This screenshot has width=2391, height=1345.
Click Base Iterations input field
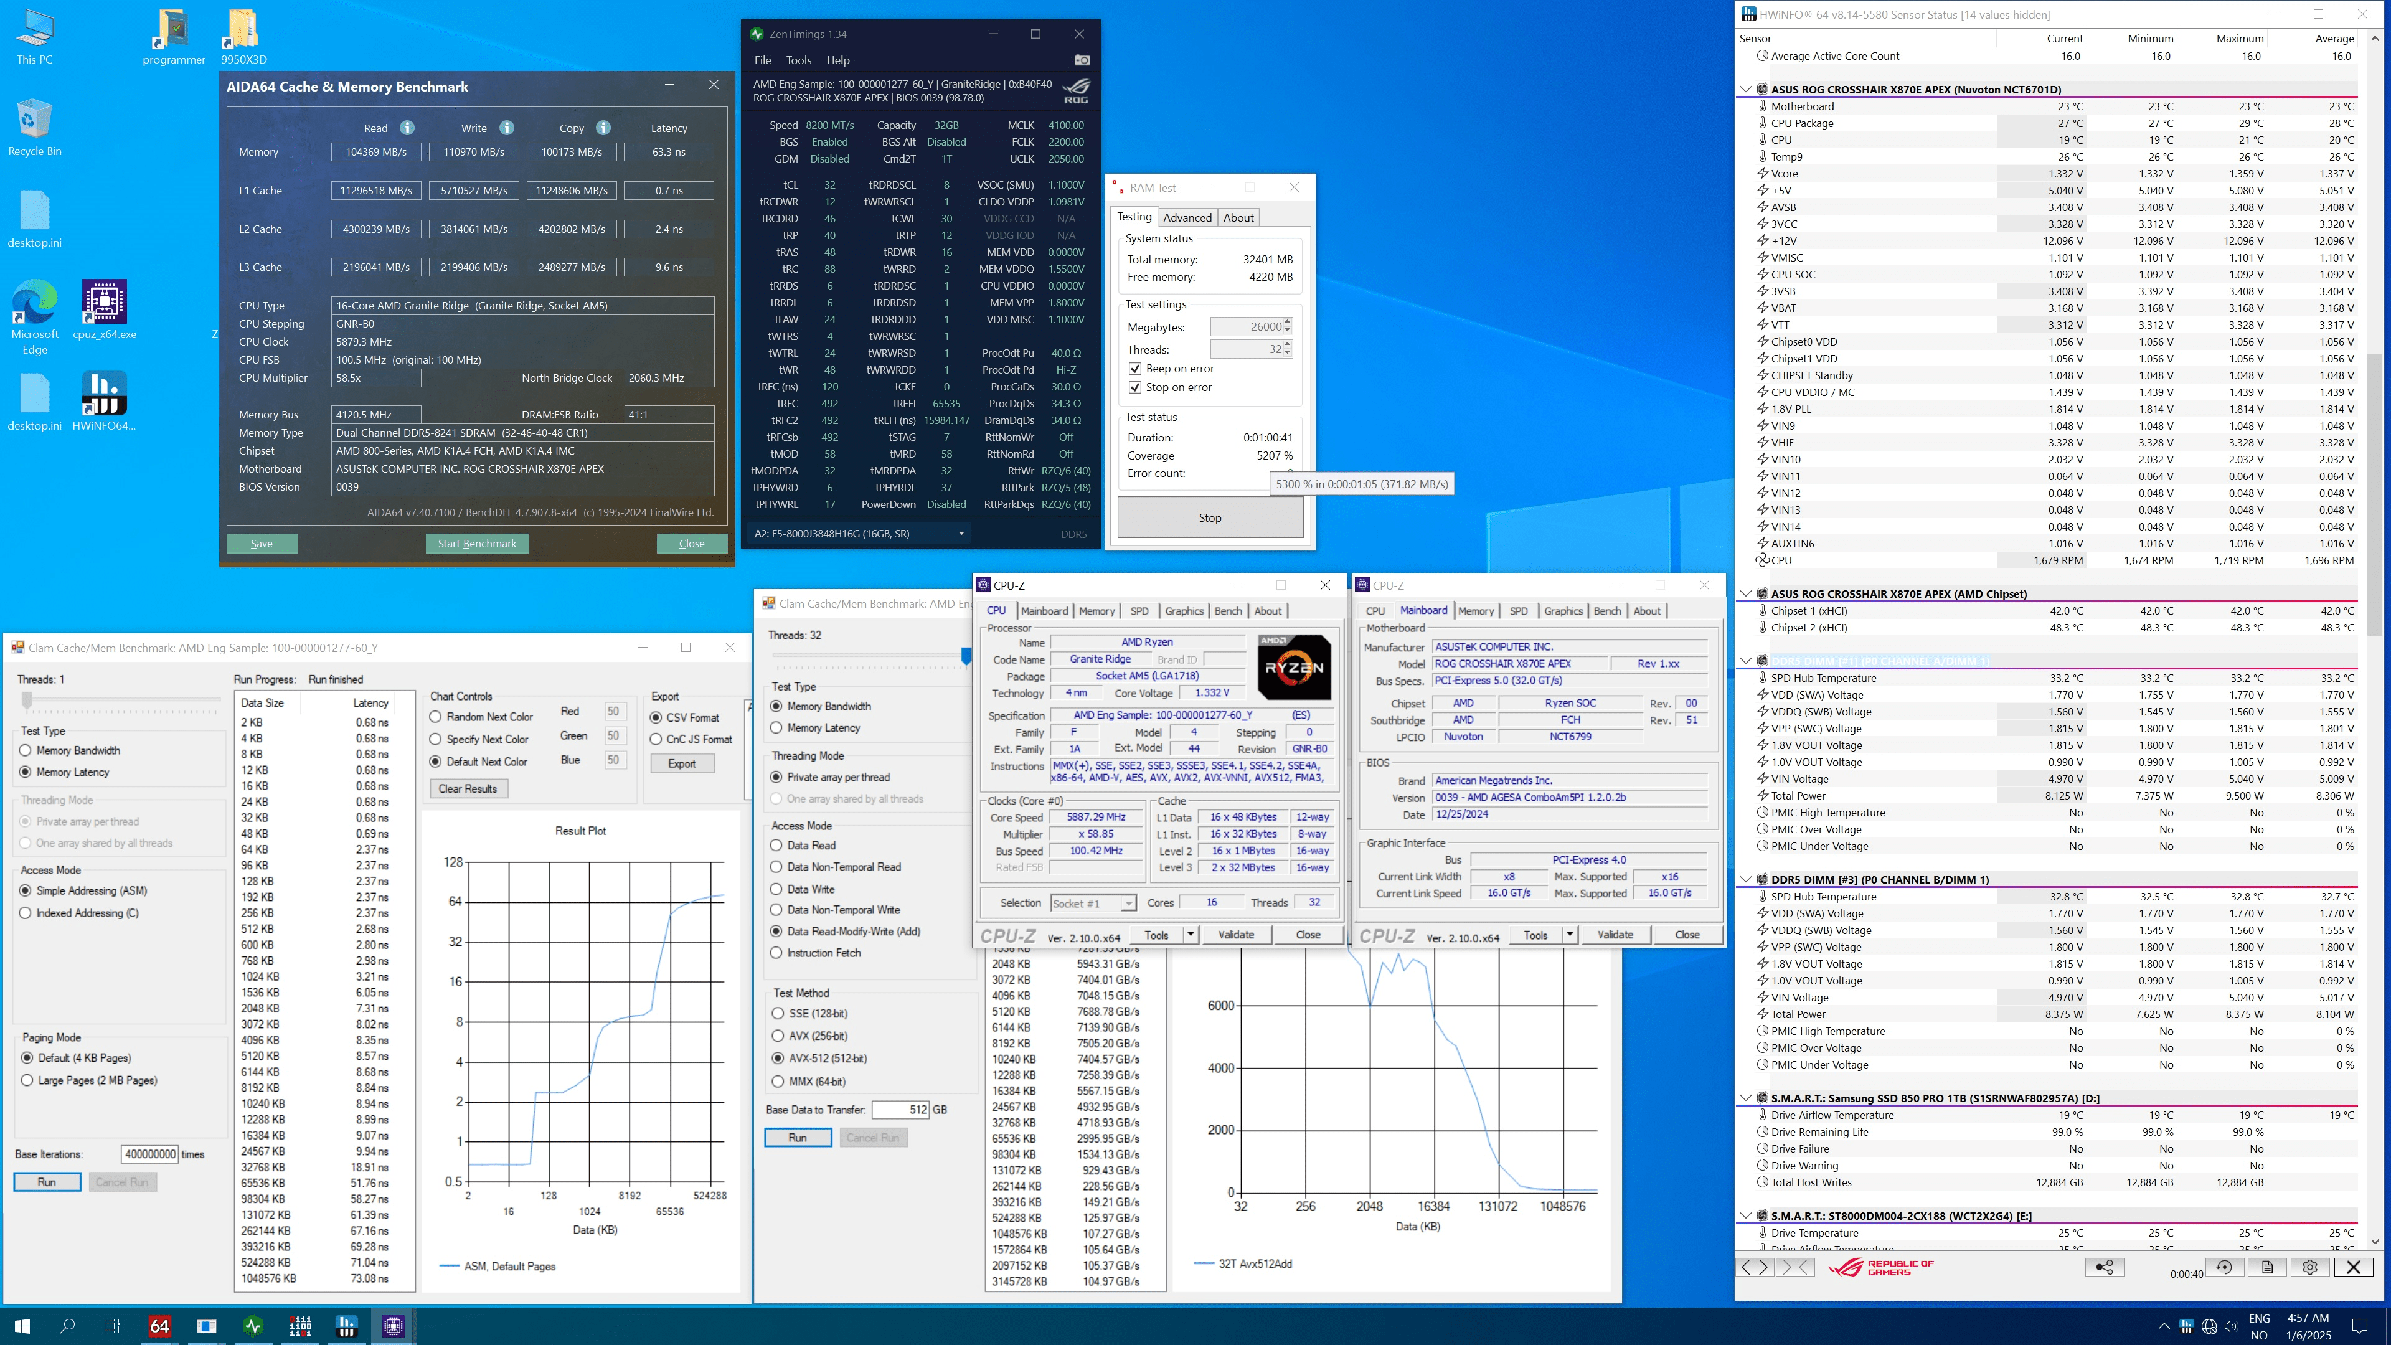[149, 1154]
